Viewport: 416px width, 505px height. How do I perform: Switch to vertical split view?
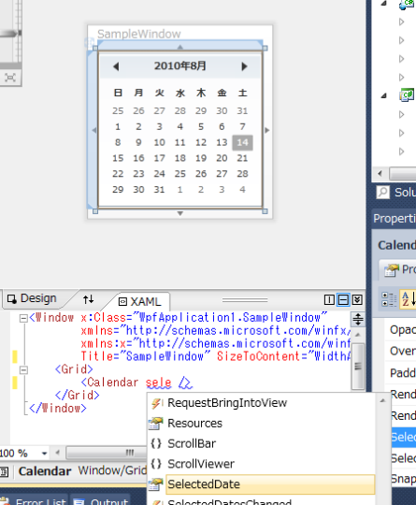point(329,300)
